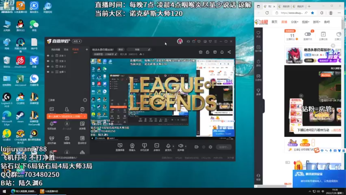Open 关注 heart icon in Douyu sidebar
The width and height of the screenshot is (346, 195).
pyautogui.click(x=258, y=34)
